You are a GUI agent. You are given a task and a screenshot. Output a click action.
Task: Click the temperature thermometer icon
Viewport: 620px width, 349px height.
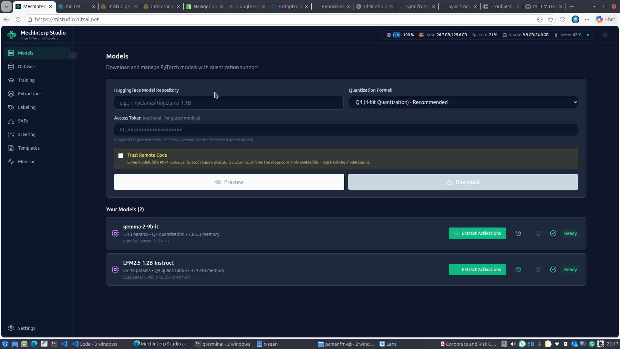556,35
